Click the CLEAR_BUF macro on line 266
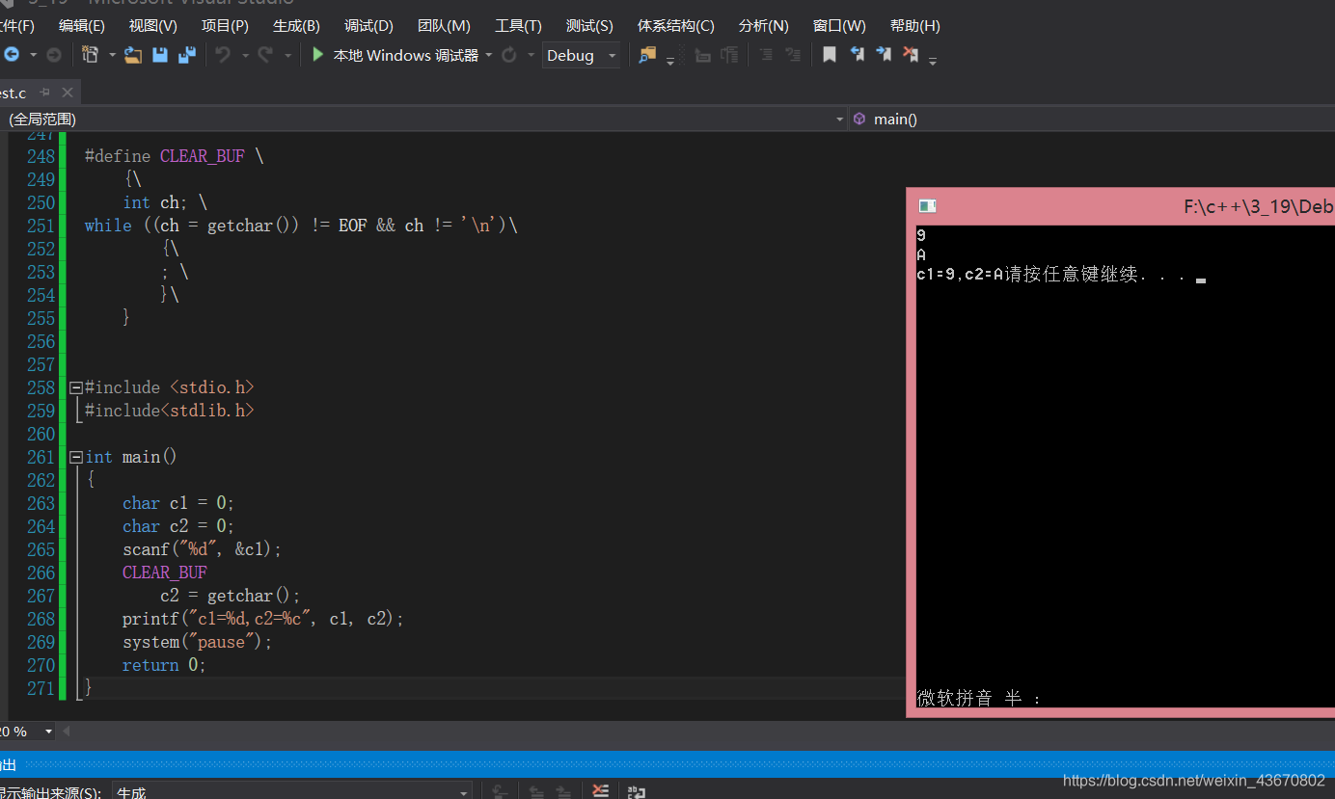Screen dimensions: 1335x799 pos(165,573)
